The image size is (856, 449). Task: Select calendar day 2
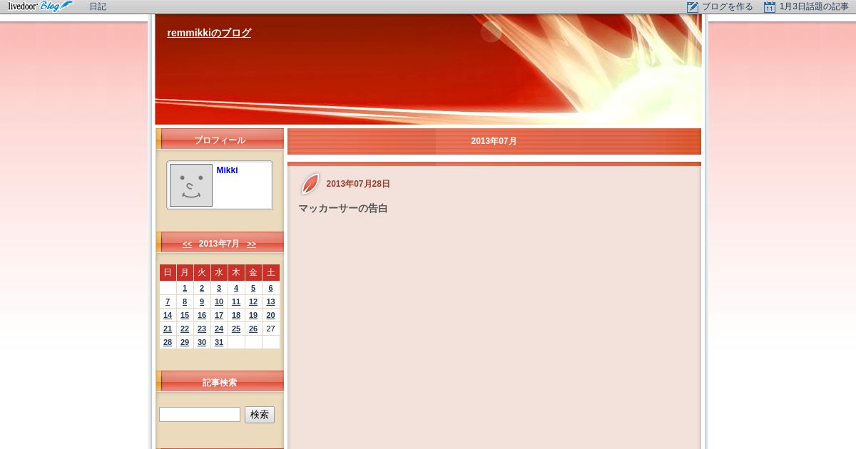click(x=202, y=288)
